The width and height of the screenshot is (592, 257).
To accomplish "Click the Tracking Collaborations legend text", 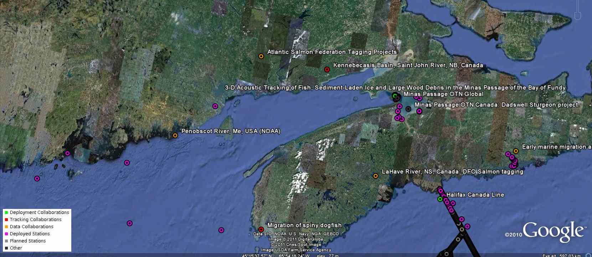I will 36,220.
